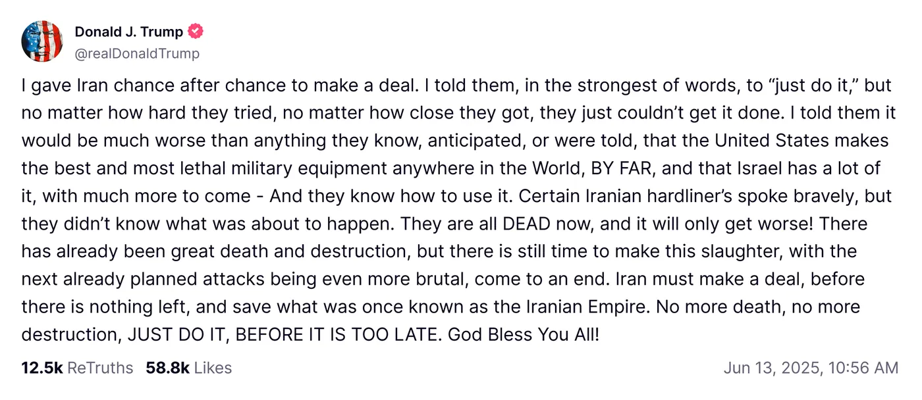Viewport: 922px width, 400px height.
Task: Open the profile avatar with the flag image
Action: [42, 41]
